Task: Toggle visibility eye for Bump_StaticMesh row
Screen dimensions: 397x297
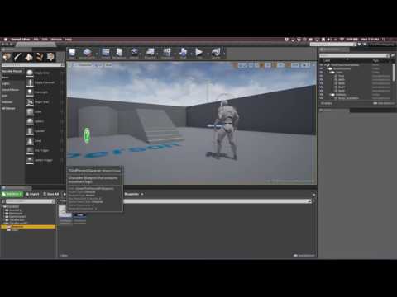Action: (322, 98)
